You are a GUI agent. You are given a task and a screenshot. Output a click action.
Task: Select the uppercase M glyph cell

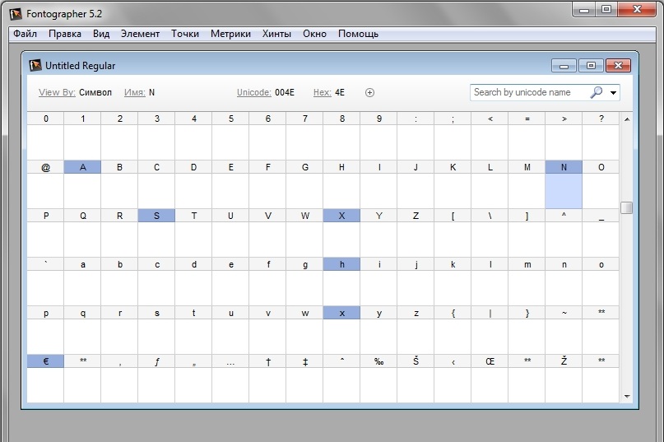click(527, 184)
